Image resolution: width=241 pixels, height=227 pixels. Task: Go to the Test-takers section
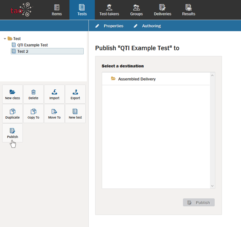[109, 10]
